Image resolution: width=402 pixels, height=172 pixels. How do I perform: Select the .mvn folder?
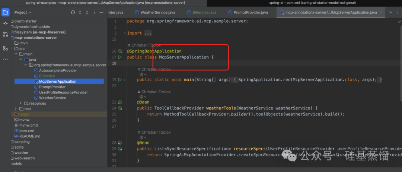click(23, 43)
